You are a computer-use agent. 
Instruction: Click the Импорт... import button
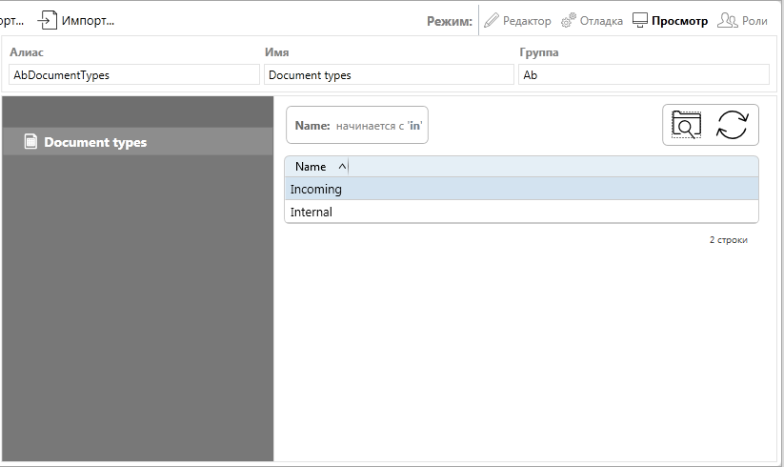point(76,20)
